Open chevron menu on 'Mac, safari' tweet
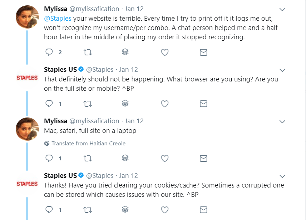306x220 pixels. click(282, 121)
